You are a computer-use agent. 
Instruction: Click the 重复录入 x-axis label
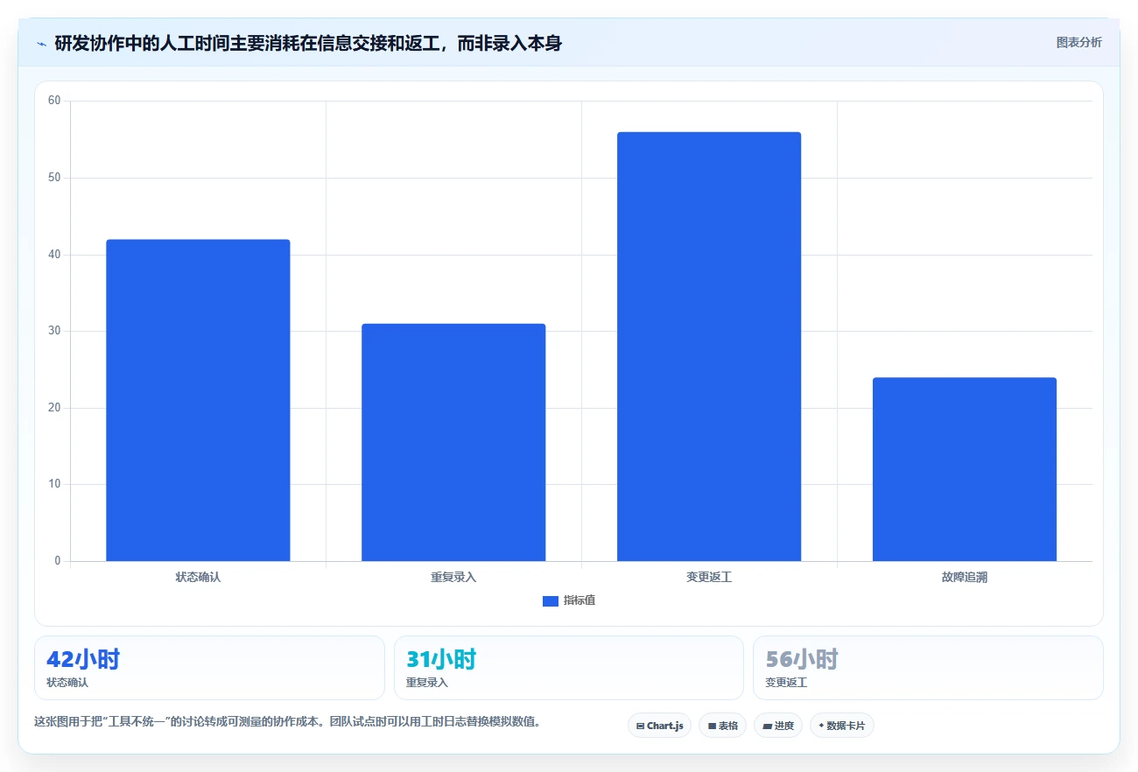coord(453,577)
